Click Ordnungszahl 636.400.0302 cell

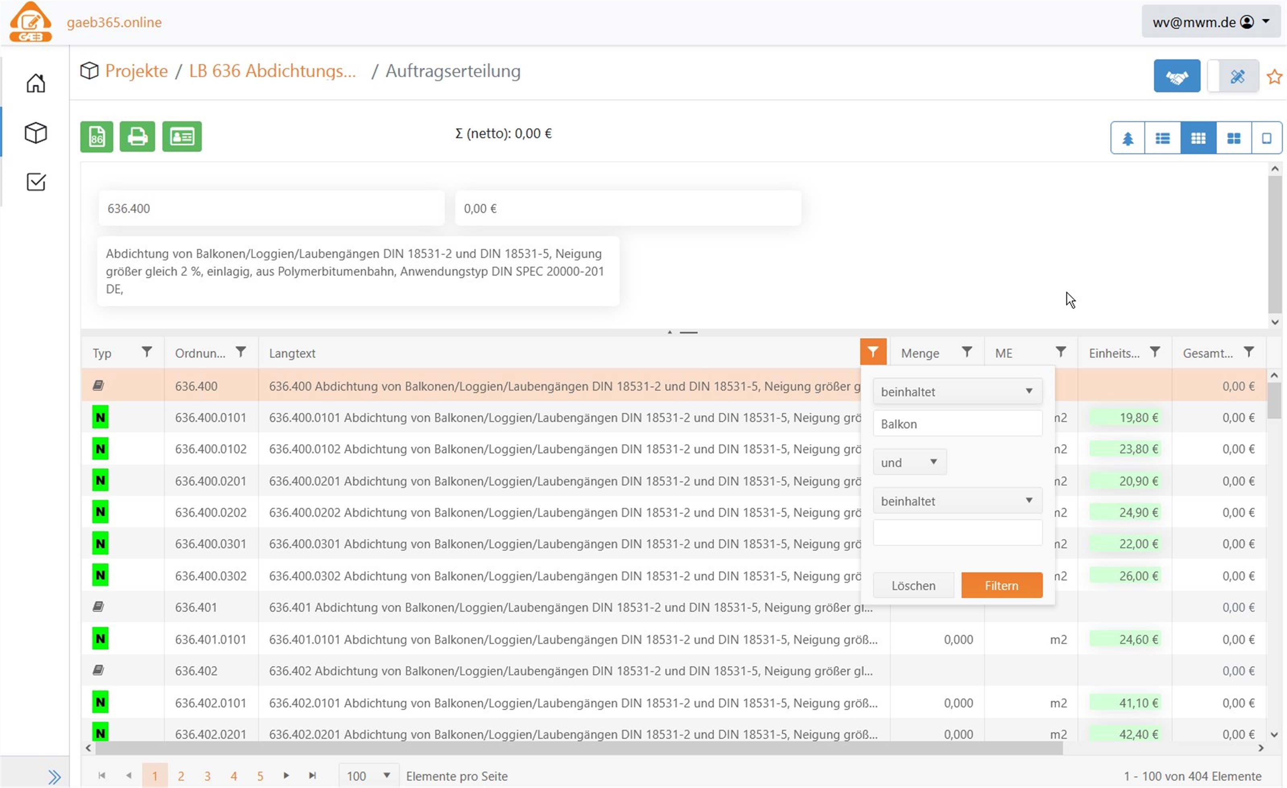pyautogui.click(x=211, y=576)
